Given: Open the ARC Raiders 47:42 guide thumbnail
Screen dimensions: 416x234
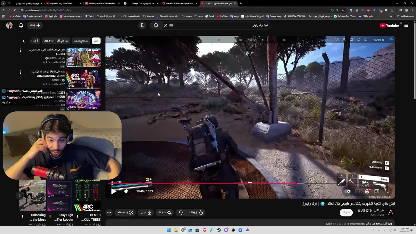Looking at the screenshot, I should [84, 79].
